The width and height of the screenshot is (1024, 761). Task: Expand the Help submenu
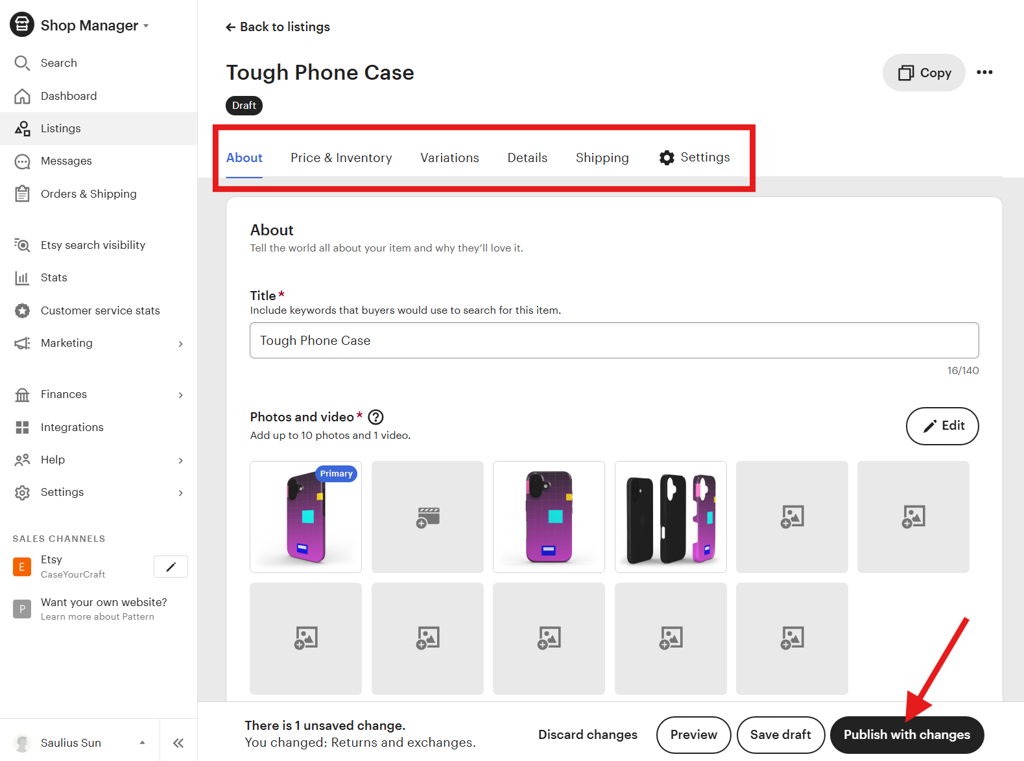pyautogui.click(x=181, y=460)
